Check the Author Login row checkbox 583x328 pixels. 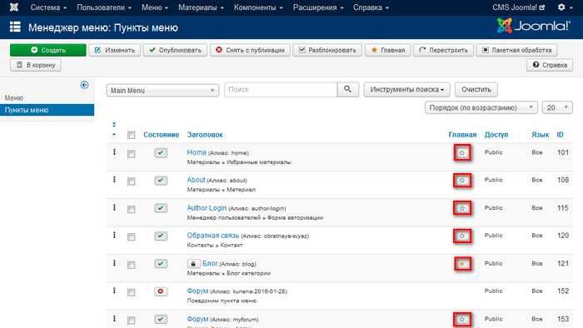click(132, 209)
